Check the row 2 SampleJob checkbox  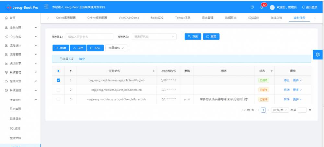pos(58,90)
